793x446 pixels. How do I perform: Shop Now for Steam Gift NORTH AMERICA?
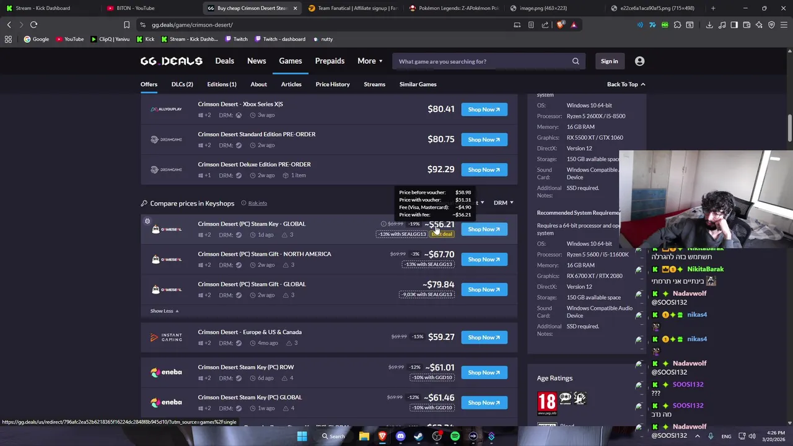click(484, 260)
